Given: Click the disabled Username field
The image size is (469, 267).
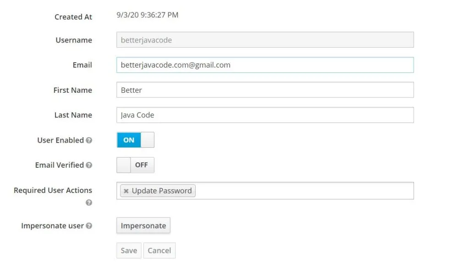Looking at the screenshot, I should (265, 40).
